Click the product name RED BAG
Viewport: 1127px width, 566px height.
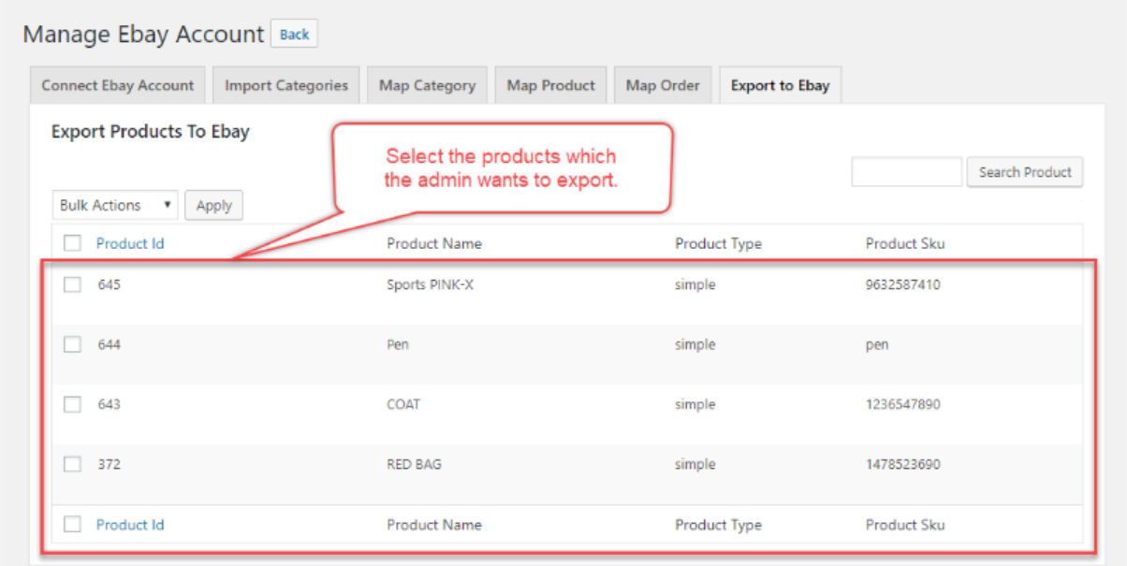tap(415, 464)
